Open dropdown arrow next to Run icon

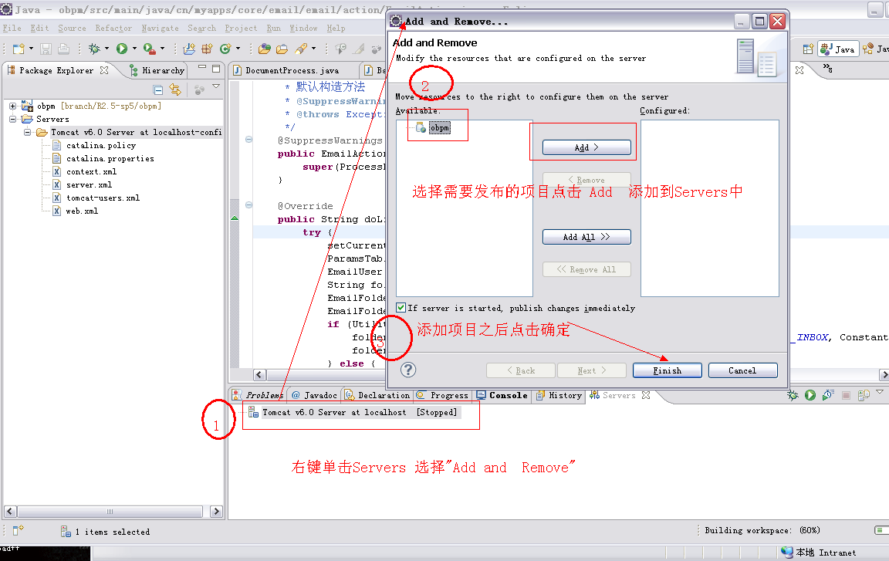pos(134,49)
